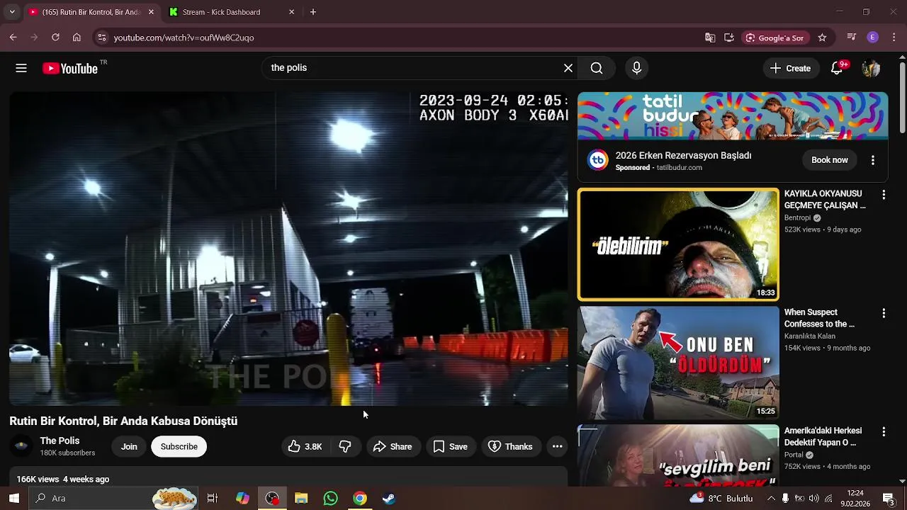
Task: Open more actions menu under video
Action: (557, 446)
